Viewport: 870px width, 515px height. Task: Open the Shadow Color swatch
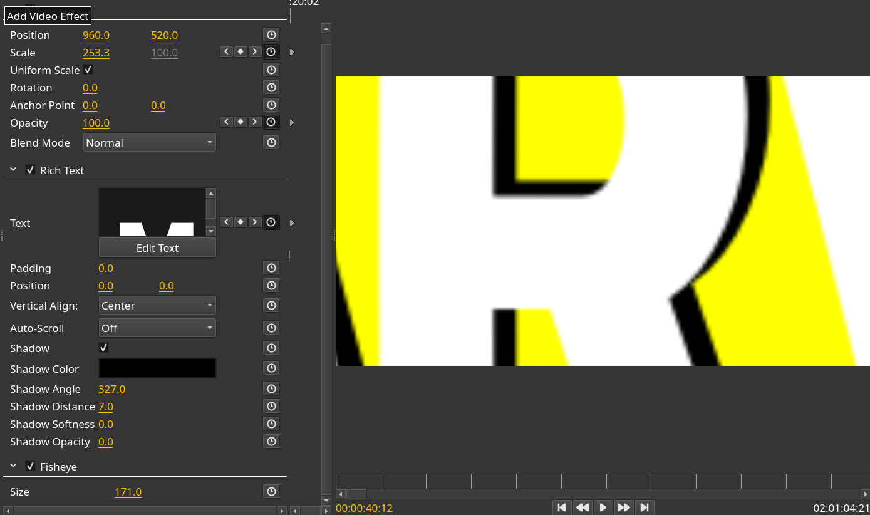157,368
